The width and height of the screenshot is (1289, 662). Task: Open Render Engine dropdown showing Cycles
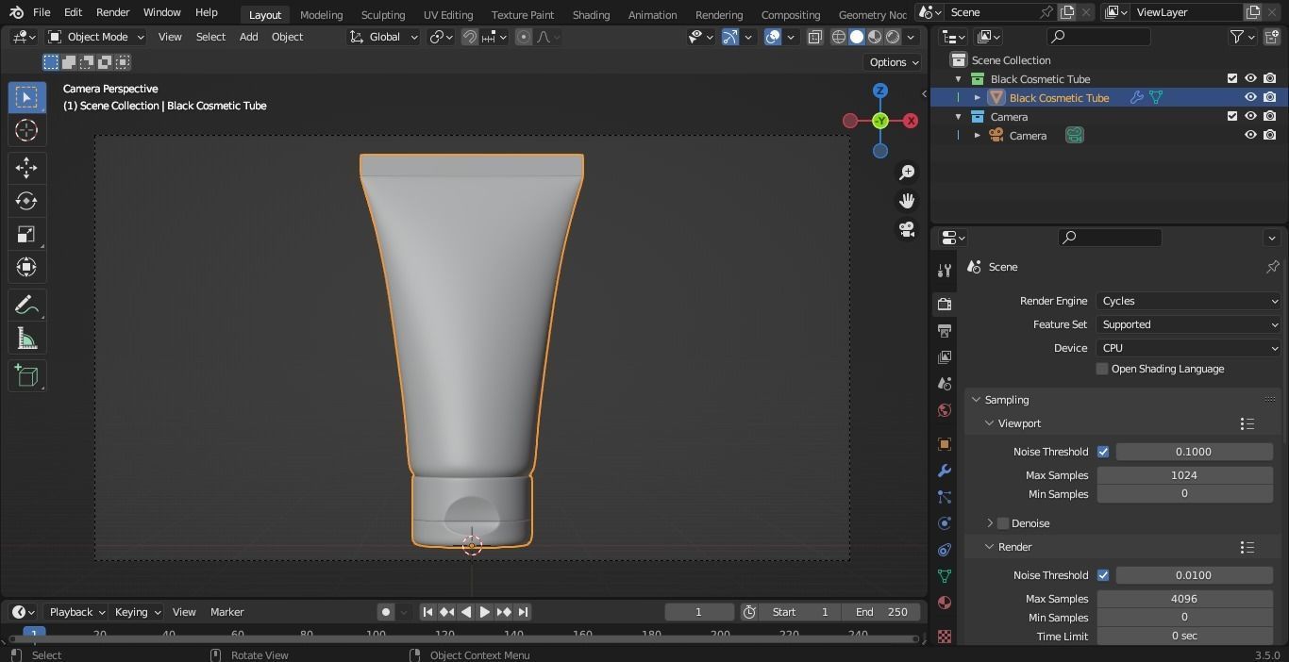click(1189, 301)
